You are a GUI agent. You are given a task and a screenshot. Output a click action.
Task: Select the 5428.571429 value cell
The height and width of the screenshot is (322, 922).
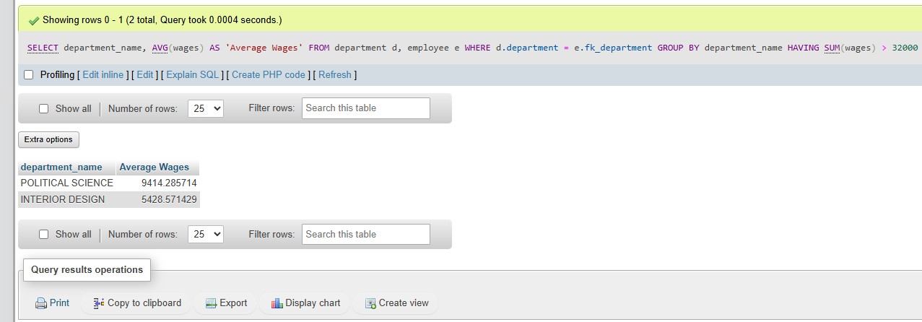click(x=158, y=200)
